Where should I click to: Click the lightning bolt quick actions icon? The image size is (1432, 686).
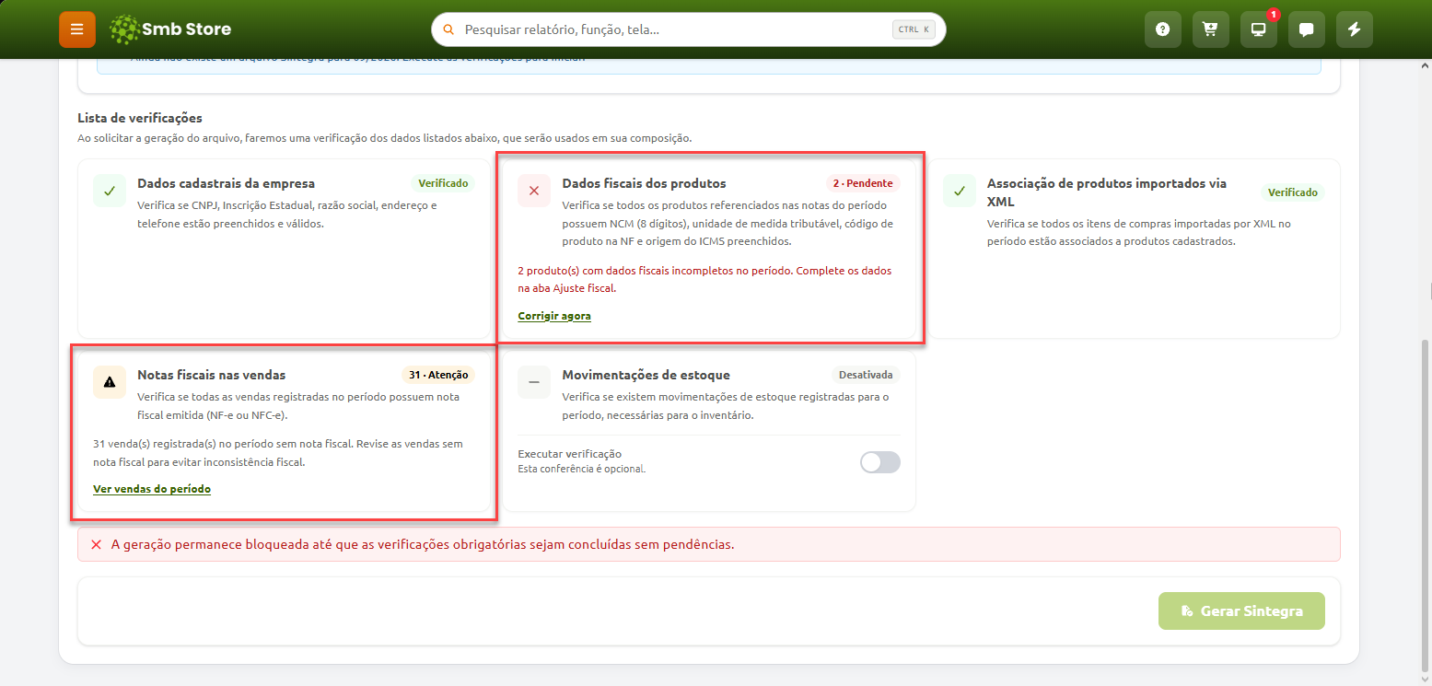tap(1355, 29)
